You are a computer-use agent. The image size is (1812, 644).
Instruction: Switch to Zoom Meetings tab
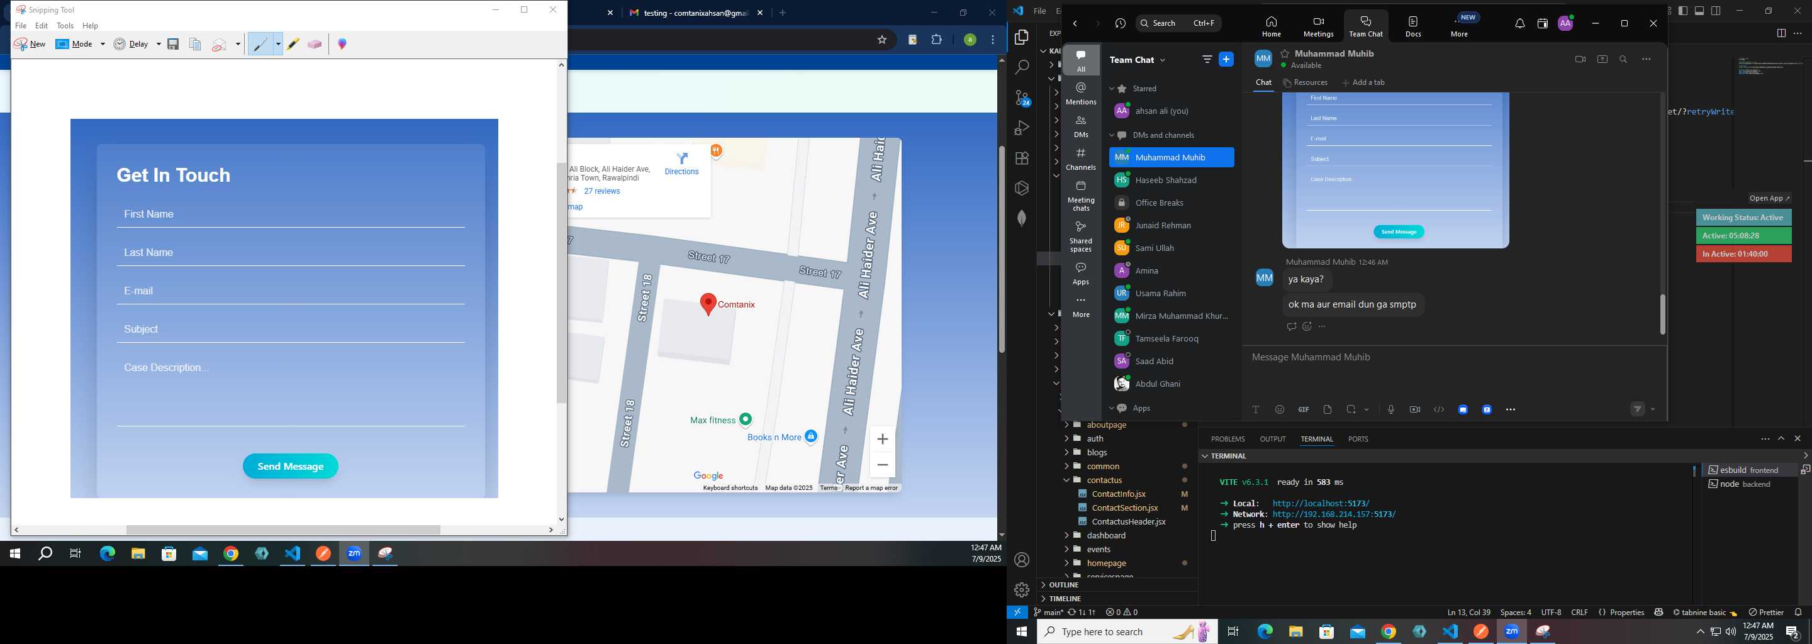click(1318, 26)
